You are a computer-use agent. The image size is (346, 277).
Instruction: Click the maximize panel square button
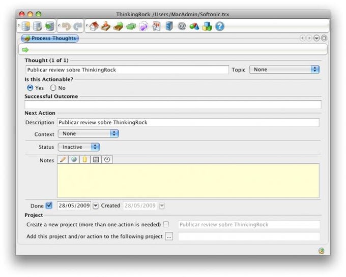coord(324,38)
